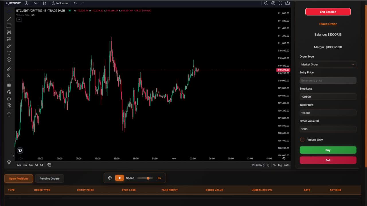Toggle auto scale mode

pyautogui.click(x=286, y=165)
